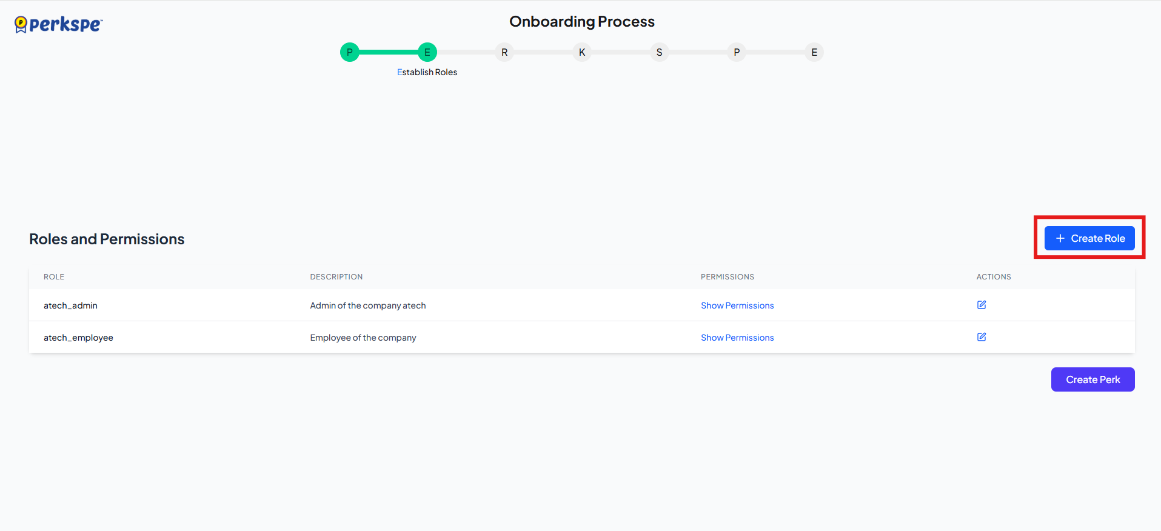
Task: Click the gray P onboarding step
Action: point(736,52)
